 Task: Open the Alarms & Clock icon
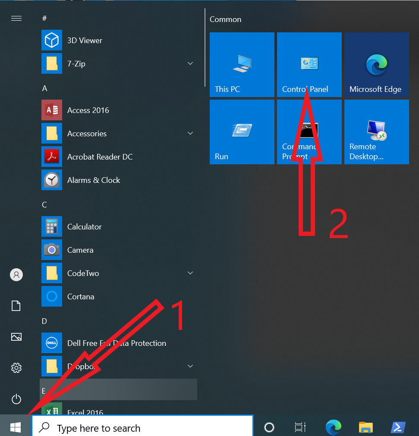pyautogui.click(x=52, y=180)
